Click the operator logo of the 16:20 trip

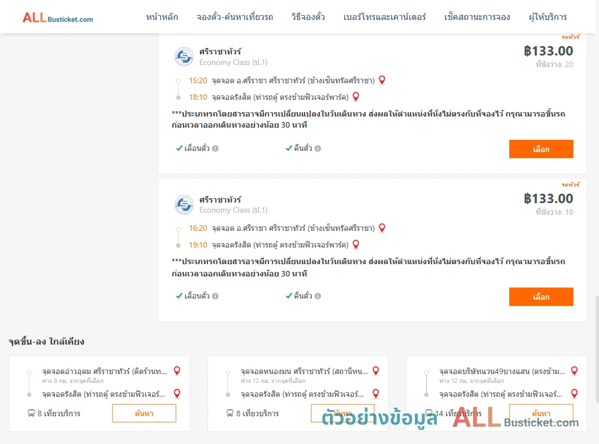(x=184, y=205)
